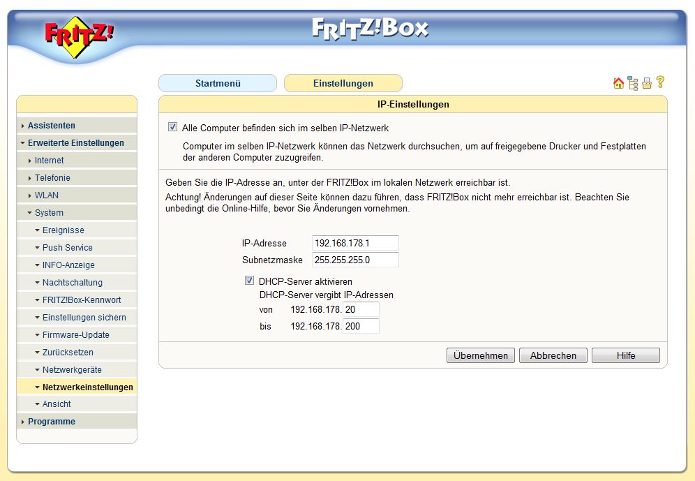Switch to the Einstellungen tab

click(343, 83)
